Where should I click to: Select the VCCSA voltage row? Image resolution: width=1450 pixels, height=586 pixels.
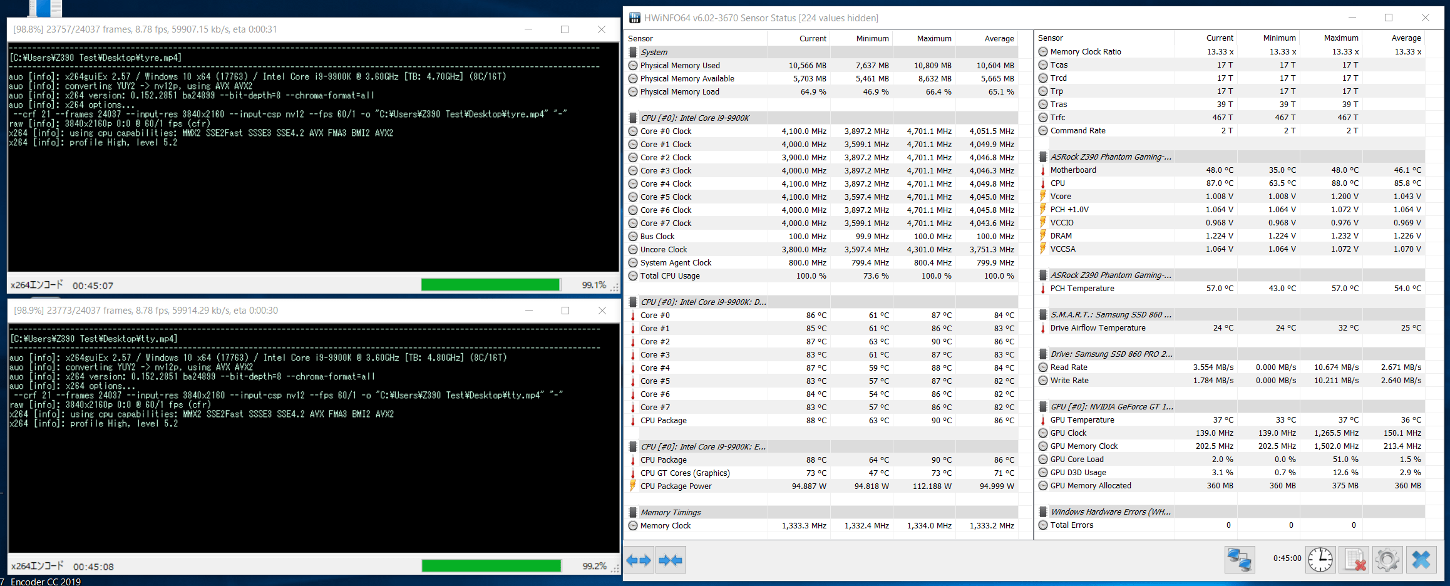(x=1230, y=249)
